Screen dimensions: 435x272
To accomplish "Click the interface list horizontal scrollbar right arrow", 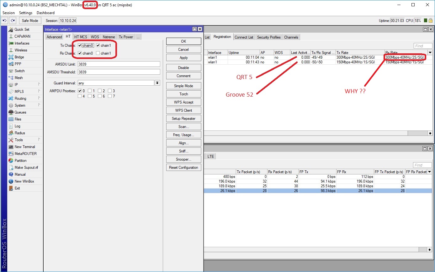I will point(429,250).
